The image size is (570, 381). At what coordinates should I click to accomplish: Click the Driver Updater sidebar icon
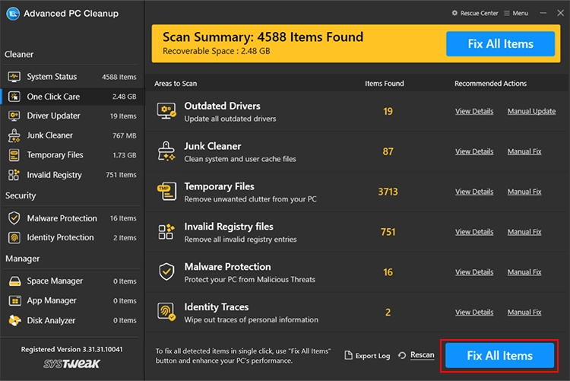[x=14, y=116]
